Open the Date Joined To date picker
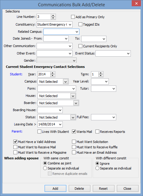143x196 pixels. pyautogui.click(x=104, y=39)
